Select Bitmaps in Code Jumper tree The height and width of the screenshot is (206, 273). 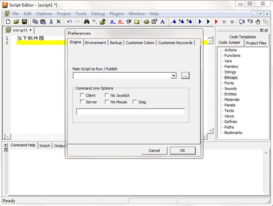[x=231, y=78]
